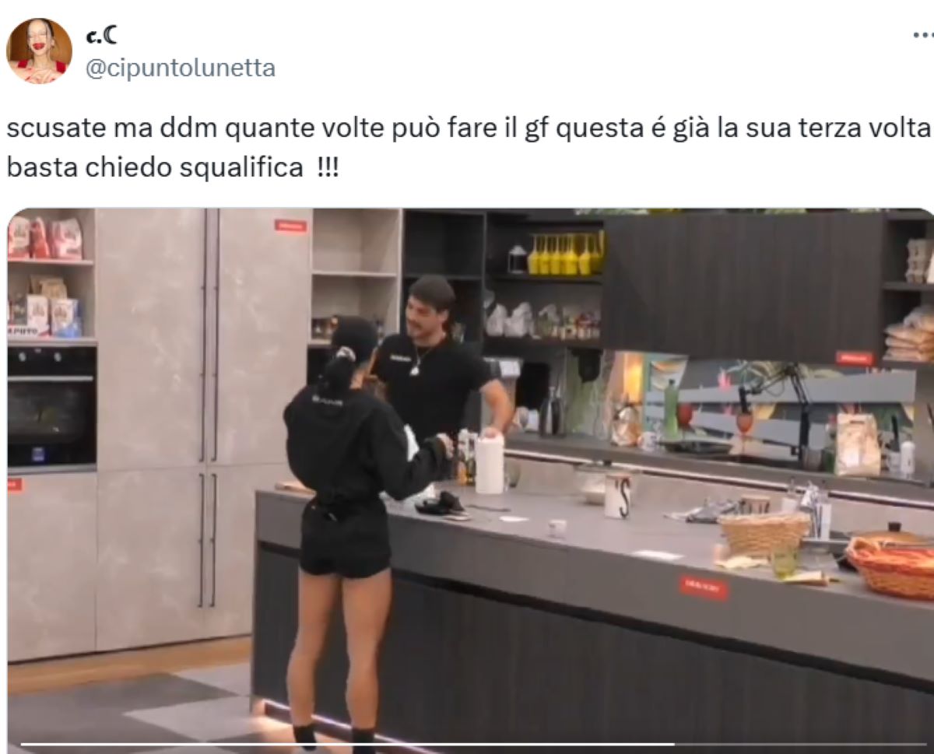Click the microphone arm above the sink
The width and height of the screenshot is (934, 754).
coord(778,405)
